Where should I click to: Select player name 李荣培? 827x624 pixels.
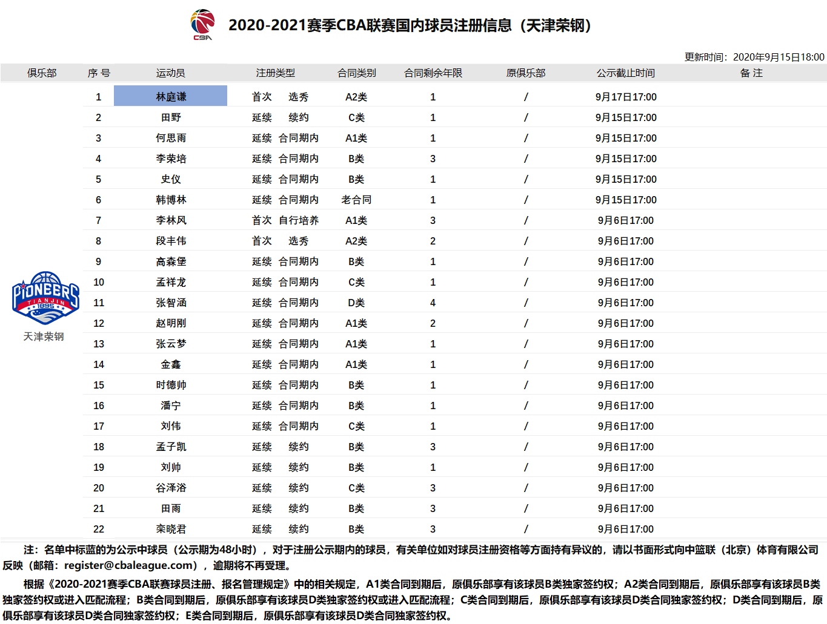click(x=171, y=159)
